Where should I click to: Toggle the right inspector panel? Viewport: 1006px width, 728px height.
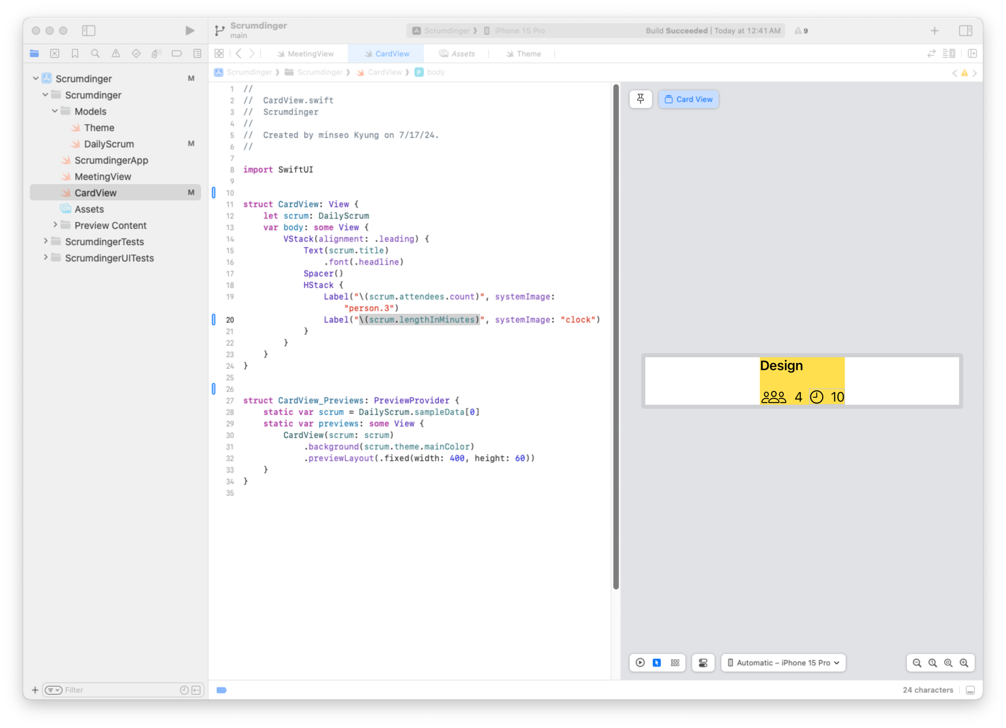pyautogui.click(x=965, y=31)
